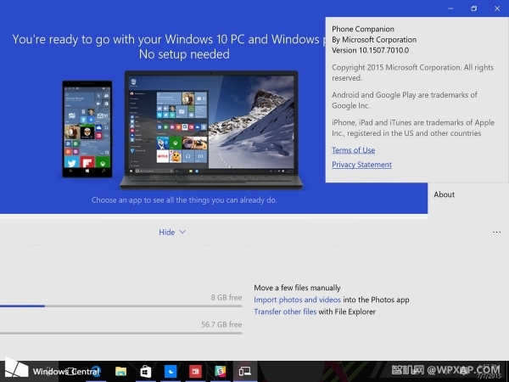
Task: Select the Phone Companion taskbar icon
Action: [x=245, y=371]
